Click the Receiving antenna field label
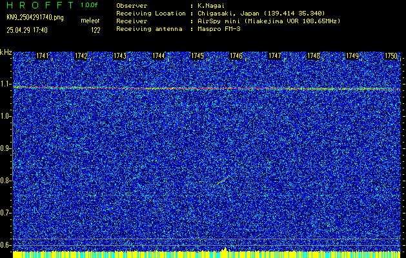Image resolution: width=406 pixels, height=258 pixels. (149, 29)
